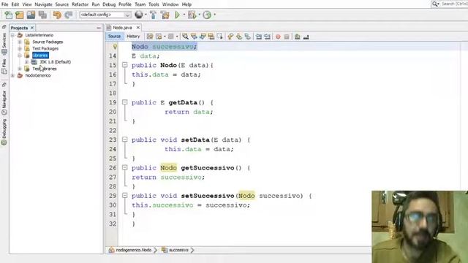Click successivo breadcrumb in editor footer
Image resolution: width=468 pixels, height=263 pixels.
coord(175,250)
